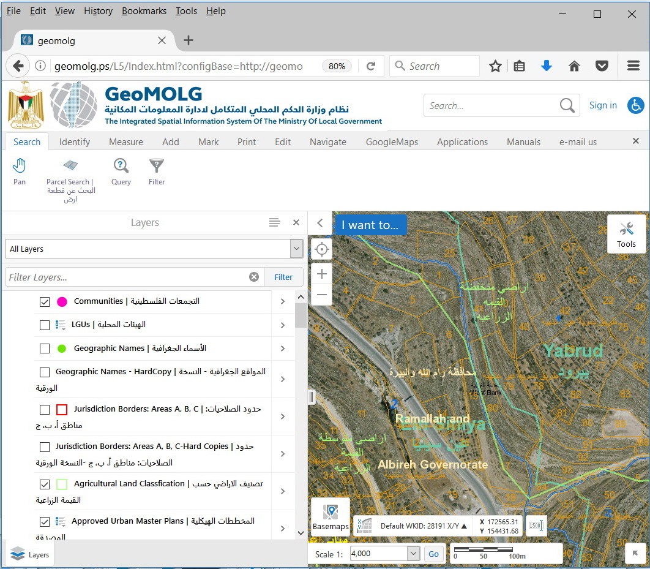
Task: Enable the LGUs layer checkbox
Action: (44, 325)
